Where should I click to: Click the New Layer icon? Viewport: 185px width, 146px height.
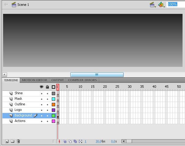[x=6, y=141]
